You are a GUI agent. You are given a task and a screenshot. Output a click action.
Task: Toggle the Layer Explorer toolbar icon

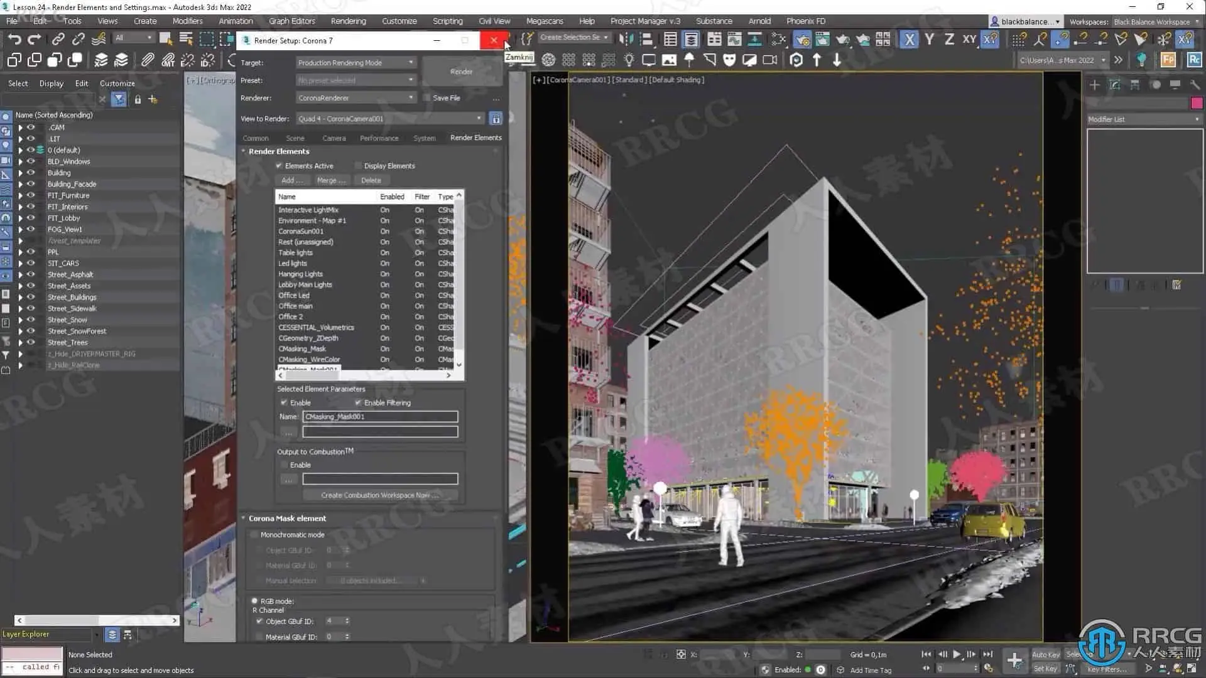(x=691, y=40)
